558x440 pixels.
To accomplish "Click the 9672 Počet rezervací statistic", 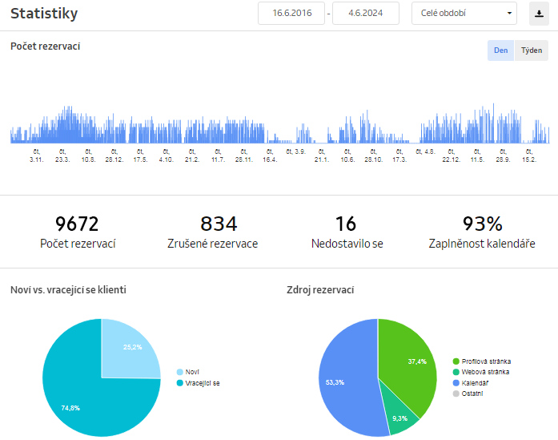I will pos(77,231).
